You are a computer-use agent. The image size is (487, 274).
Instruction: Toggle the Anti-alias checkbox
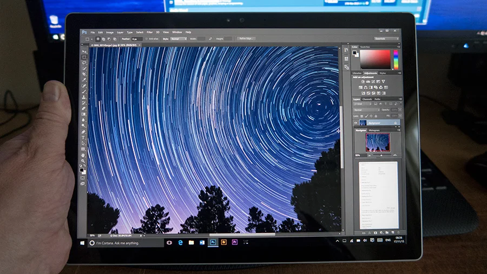pyautogui.click(x=147, y=39)
